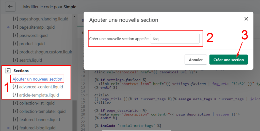The image size is (260, 131).
Task: Click the page.sitemap.liquid file icon
Action: point(15,27)
